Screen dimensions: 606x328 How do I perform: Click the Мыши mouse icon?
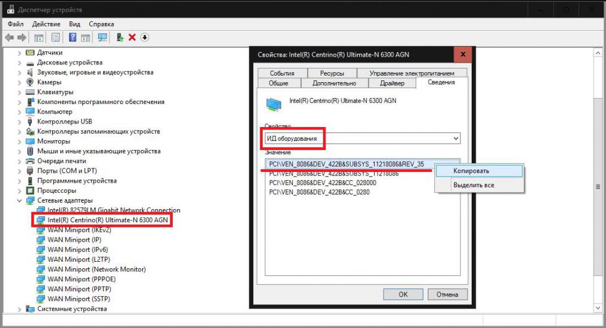click(x=30, y=151)
